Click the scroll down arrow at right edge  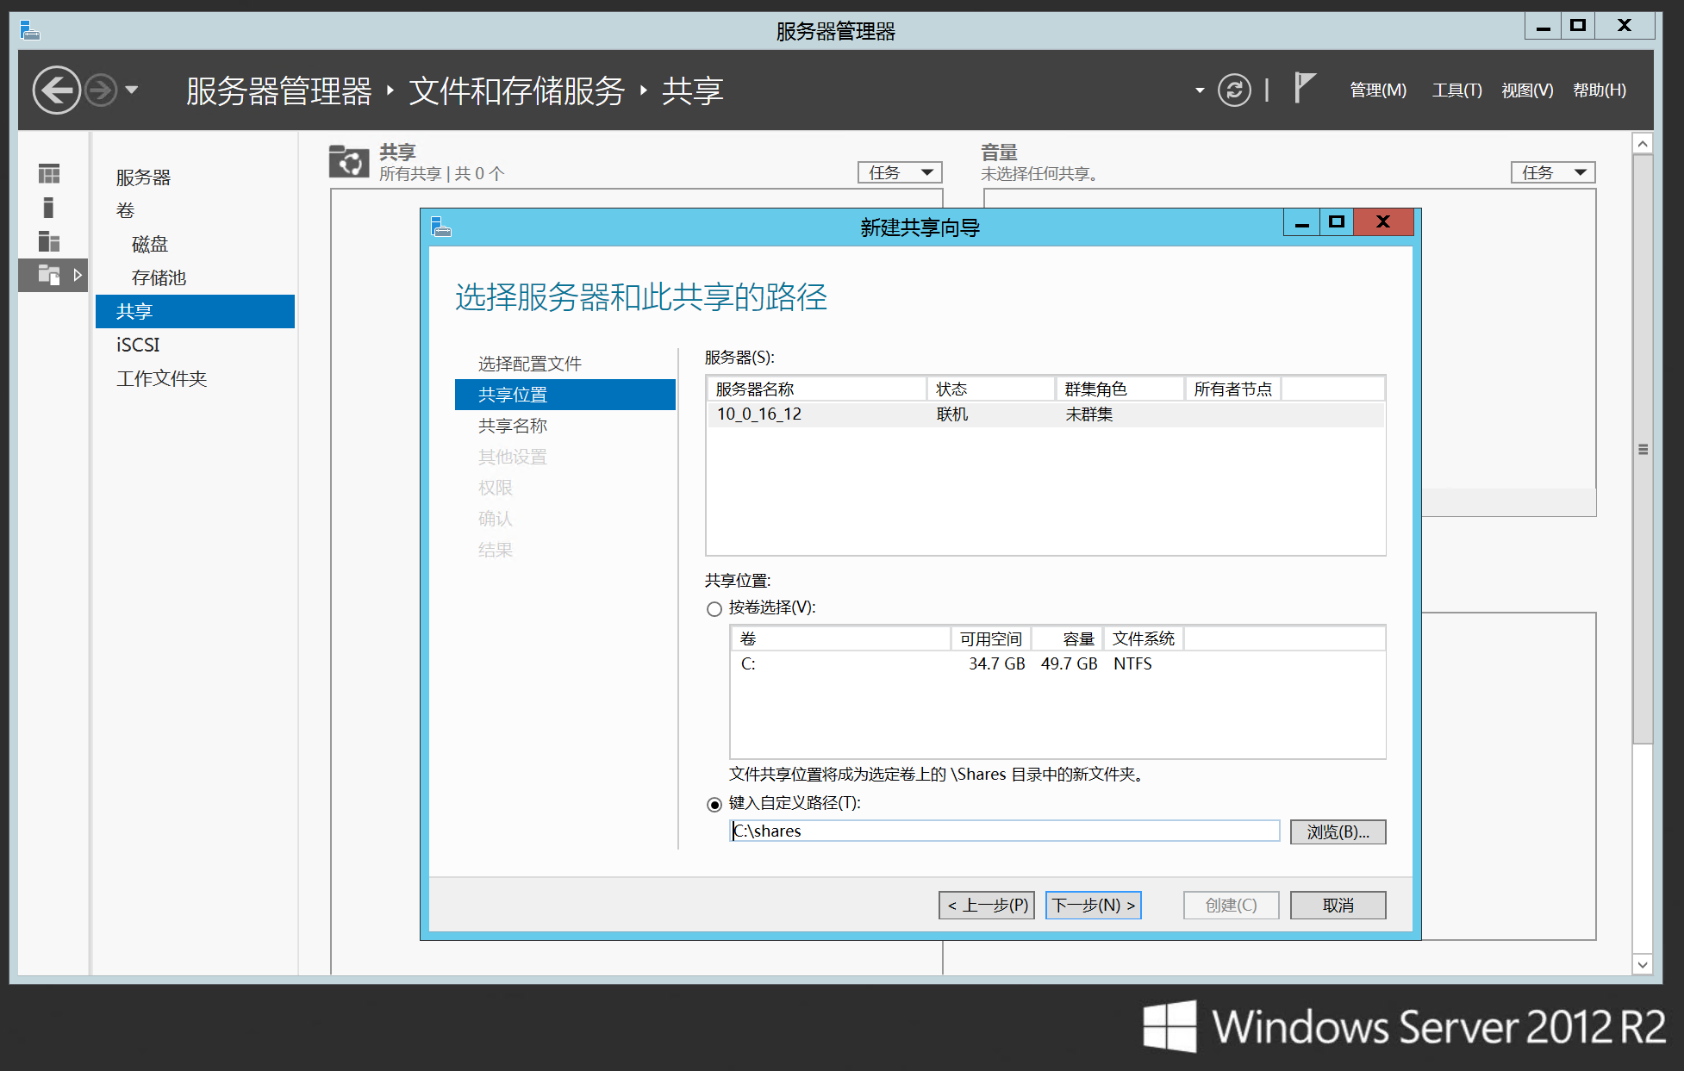pyautogui.click(x=1643, y=965)
